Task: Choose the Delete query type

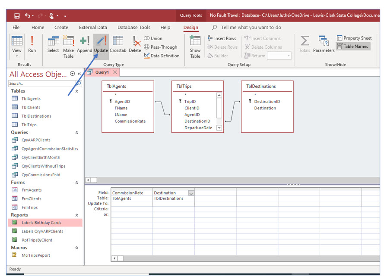Action: click(x=135, y=44)
